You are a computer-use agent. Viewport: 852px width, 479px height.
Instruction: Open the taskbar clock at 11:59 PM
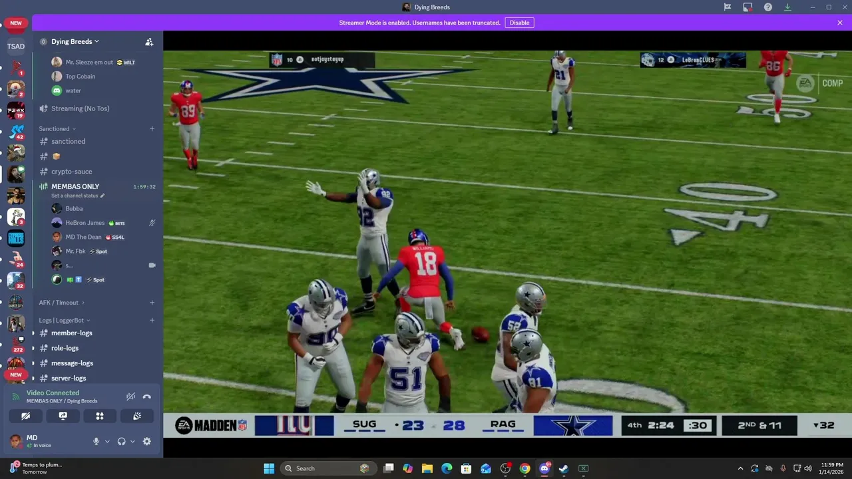(x=832, y=468)
